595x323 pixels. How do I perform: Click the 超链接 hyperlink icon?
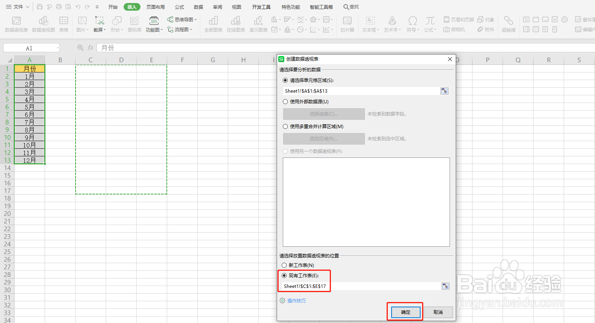[508, 24]
